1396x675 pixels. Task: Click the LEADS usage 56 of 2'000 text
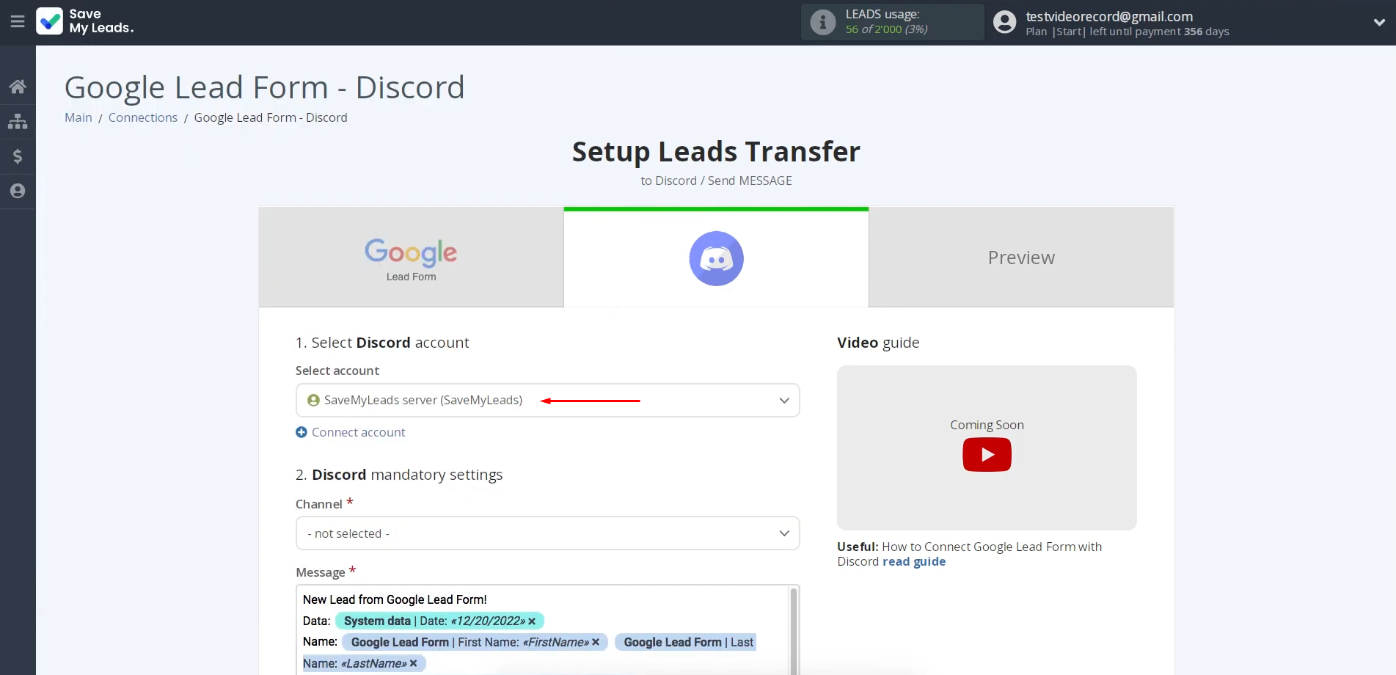(x=886, y=29)
